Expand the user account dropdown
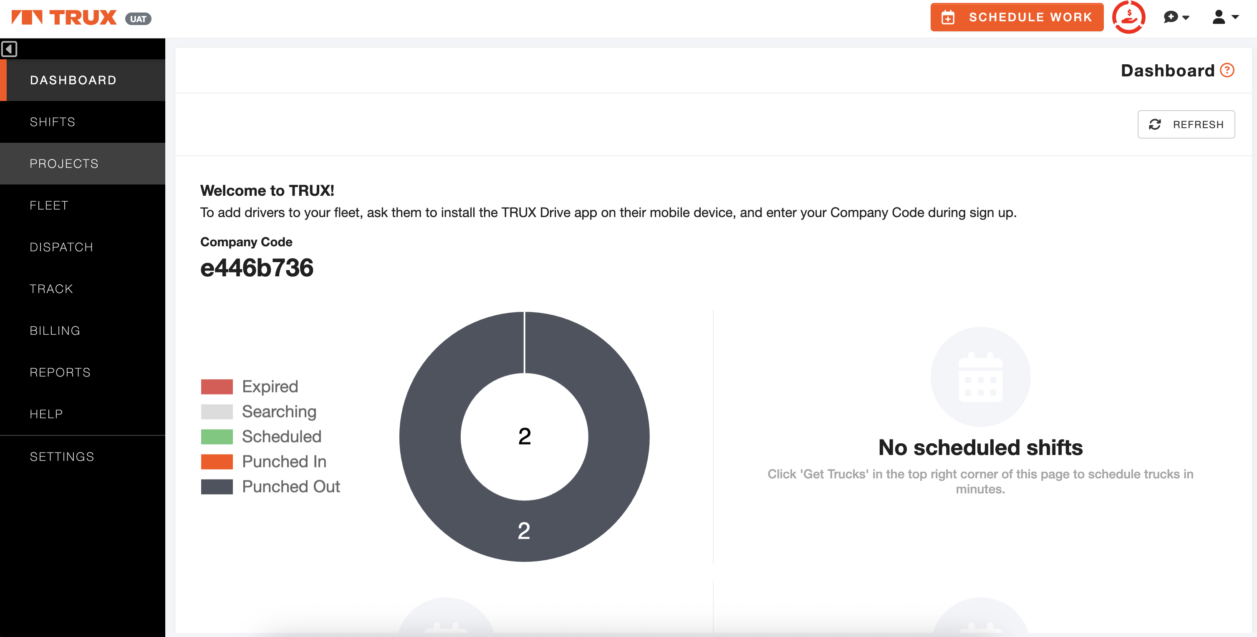The image size is (1257, 637). [1225, 17]
